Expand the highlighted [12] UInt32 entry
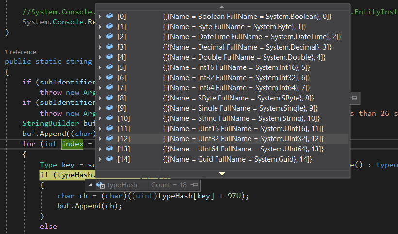 click(x=100, y=139)
